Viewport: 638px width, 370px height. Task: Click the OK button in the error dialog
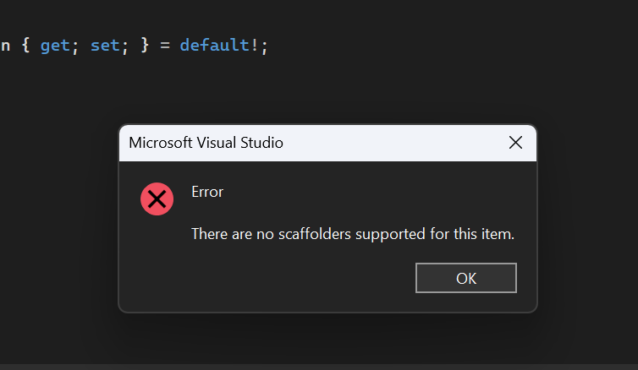click(466, 278)
